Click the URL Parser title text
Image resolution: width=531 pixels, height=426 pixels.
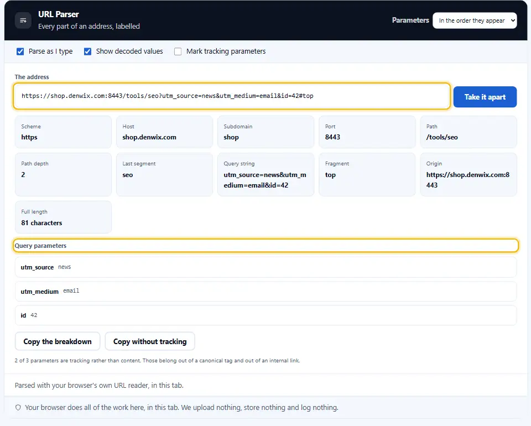(x=58, y=14)
